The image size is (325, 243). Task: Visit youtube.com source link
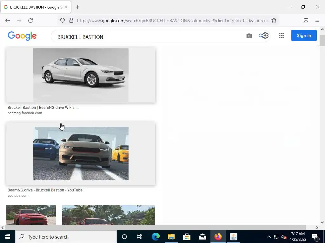[x=18, y=196]
